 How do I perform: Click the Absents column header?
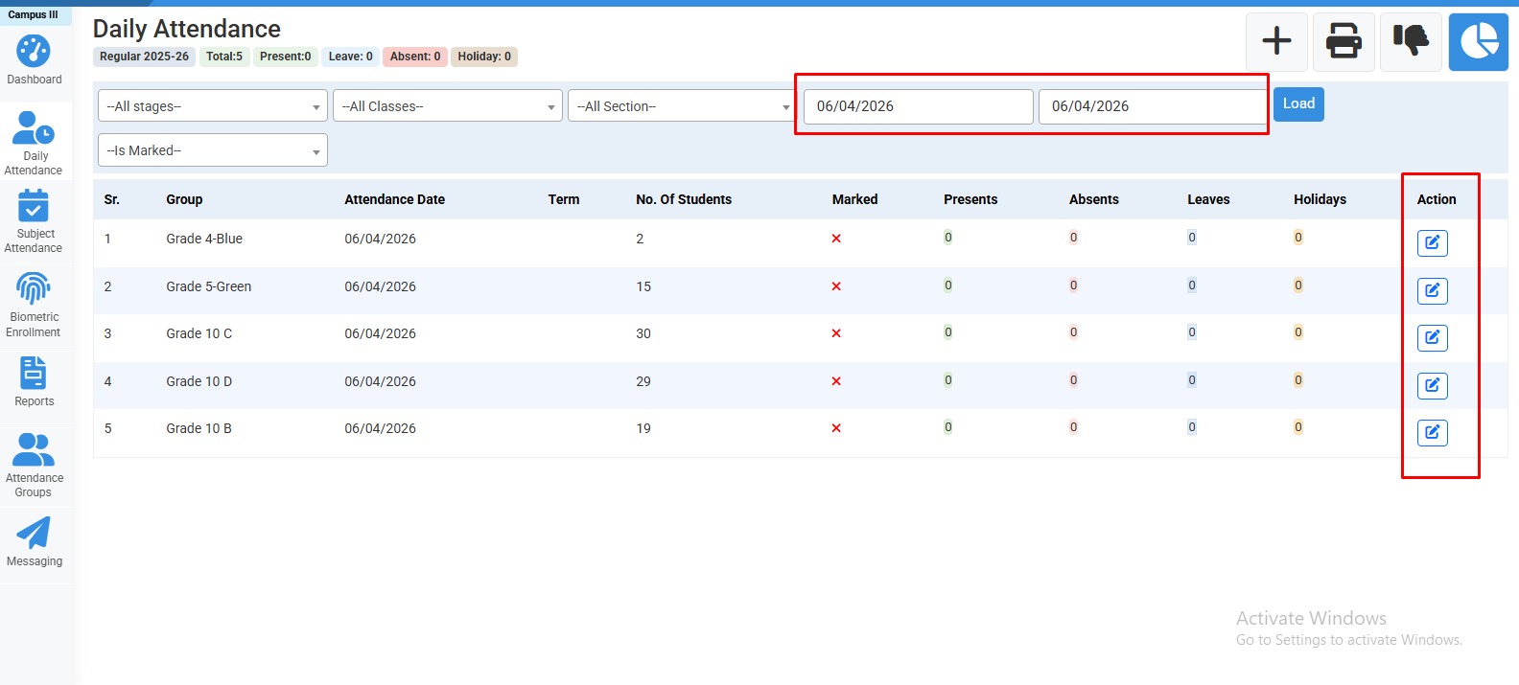coord(1094,199)
